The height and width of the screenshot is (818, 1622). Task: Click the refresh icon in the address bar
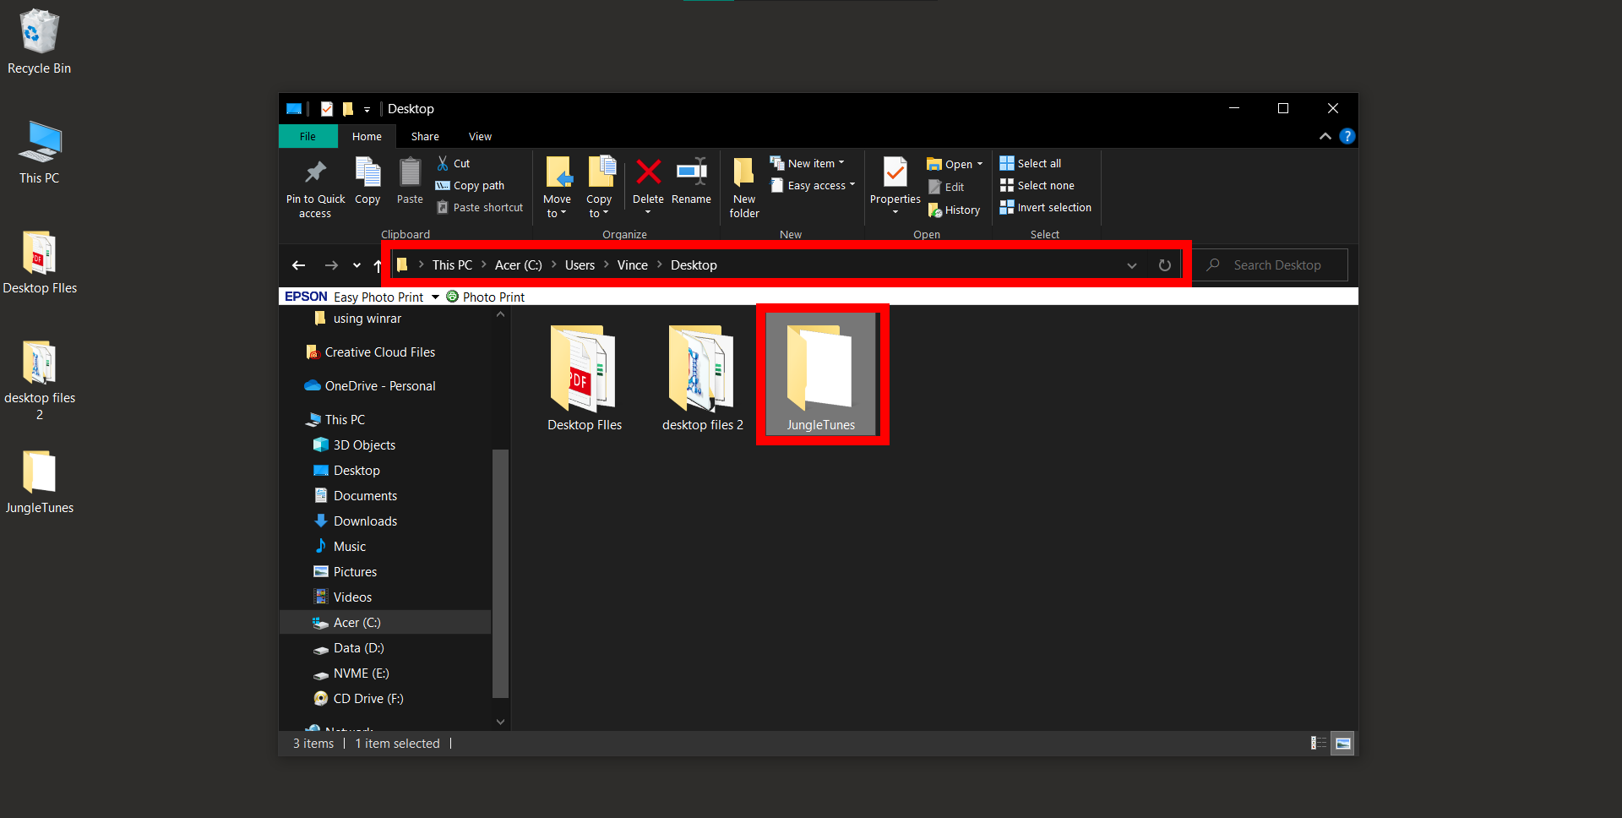(1165, 264)
